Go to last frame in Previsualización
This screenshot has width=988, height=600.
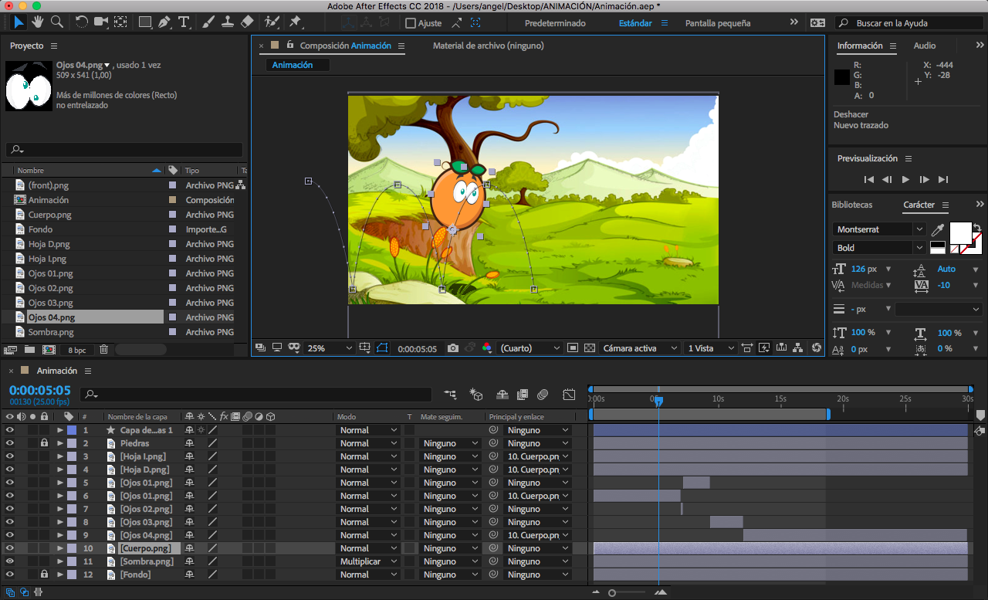click(942, 179)
